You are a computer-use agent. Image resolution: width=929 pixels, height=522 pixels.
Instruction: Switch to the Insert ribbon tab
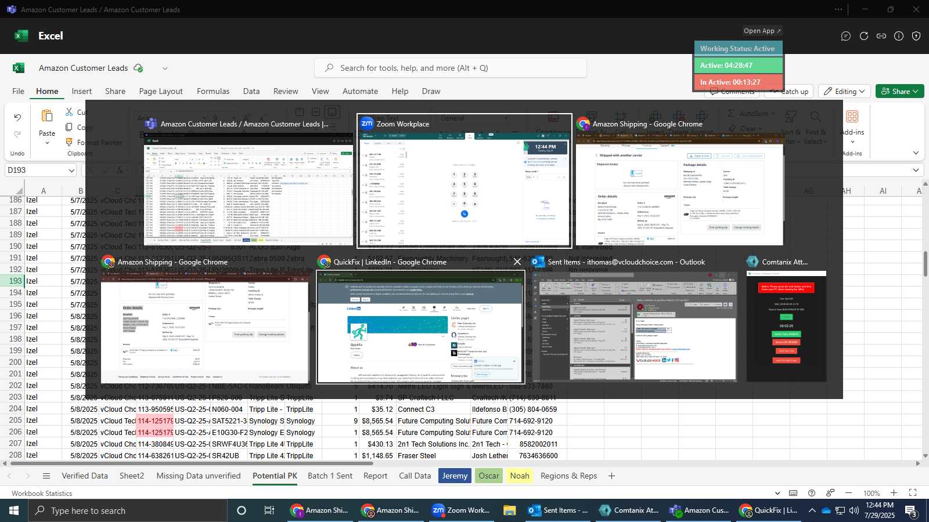pyautogui.click(x=82, y=91)
